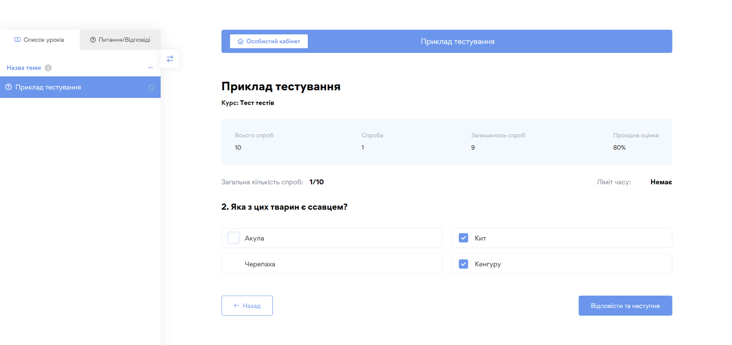Screen dimensions: 732x345
Task: Click the home icon in Особистий кабінет
Action: pyautogui.click(x=241, y=41)
